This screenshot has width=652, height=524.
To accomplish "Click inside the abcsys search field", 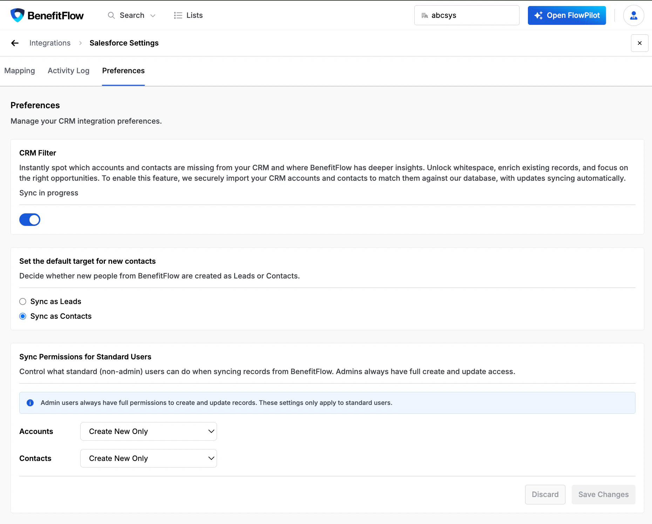I will click(466, 15).
